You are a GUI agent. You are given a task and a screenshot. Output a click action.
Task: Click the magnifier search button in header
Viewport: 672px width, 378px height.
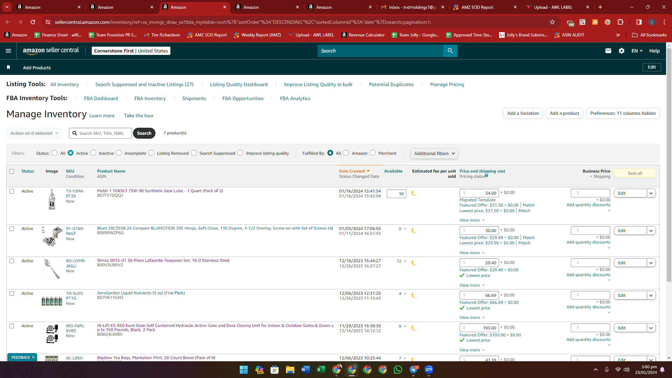coord(450,51)
